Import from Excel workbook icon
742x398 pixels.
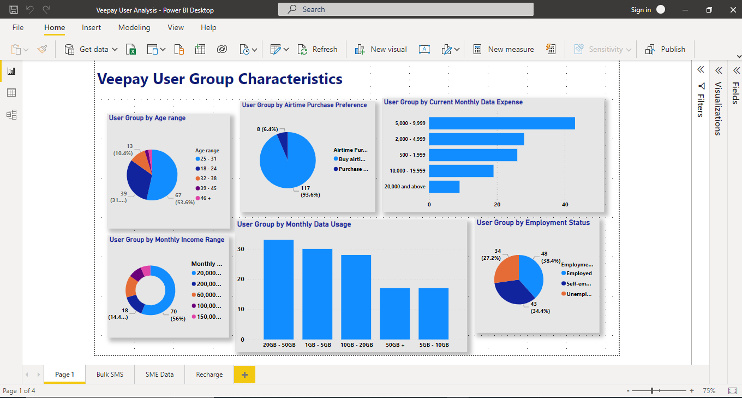coord(131,49)
